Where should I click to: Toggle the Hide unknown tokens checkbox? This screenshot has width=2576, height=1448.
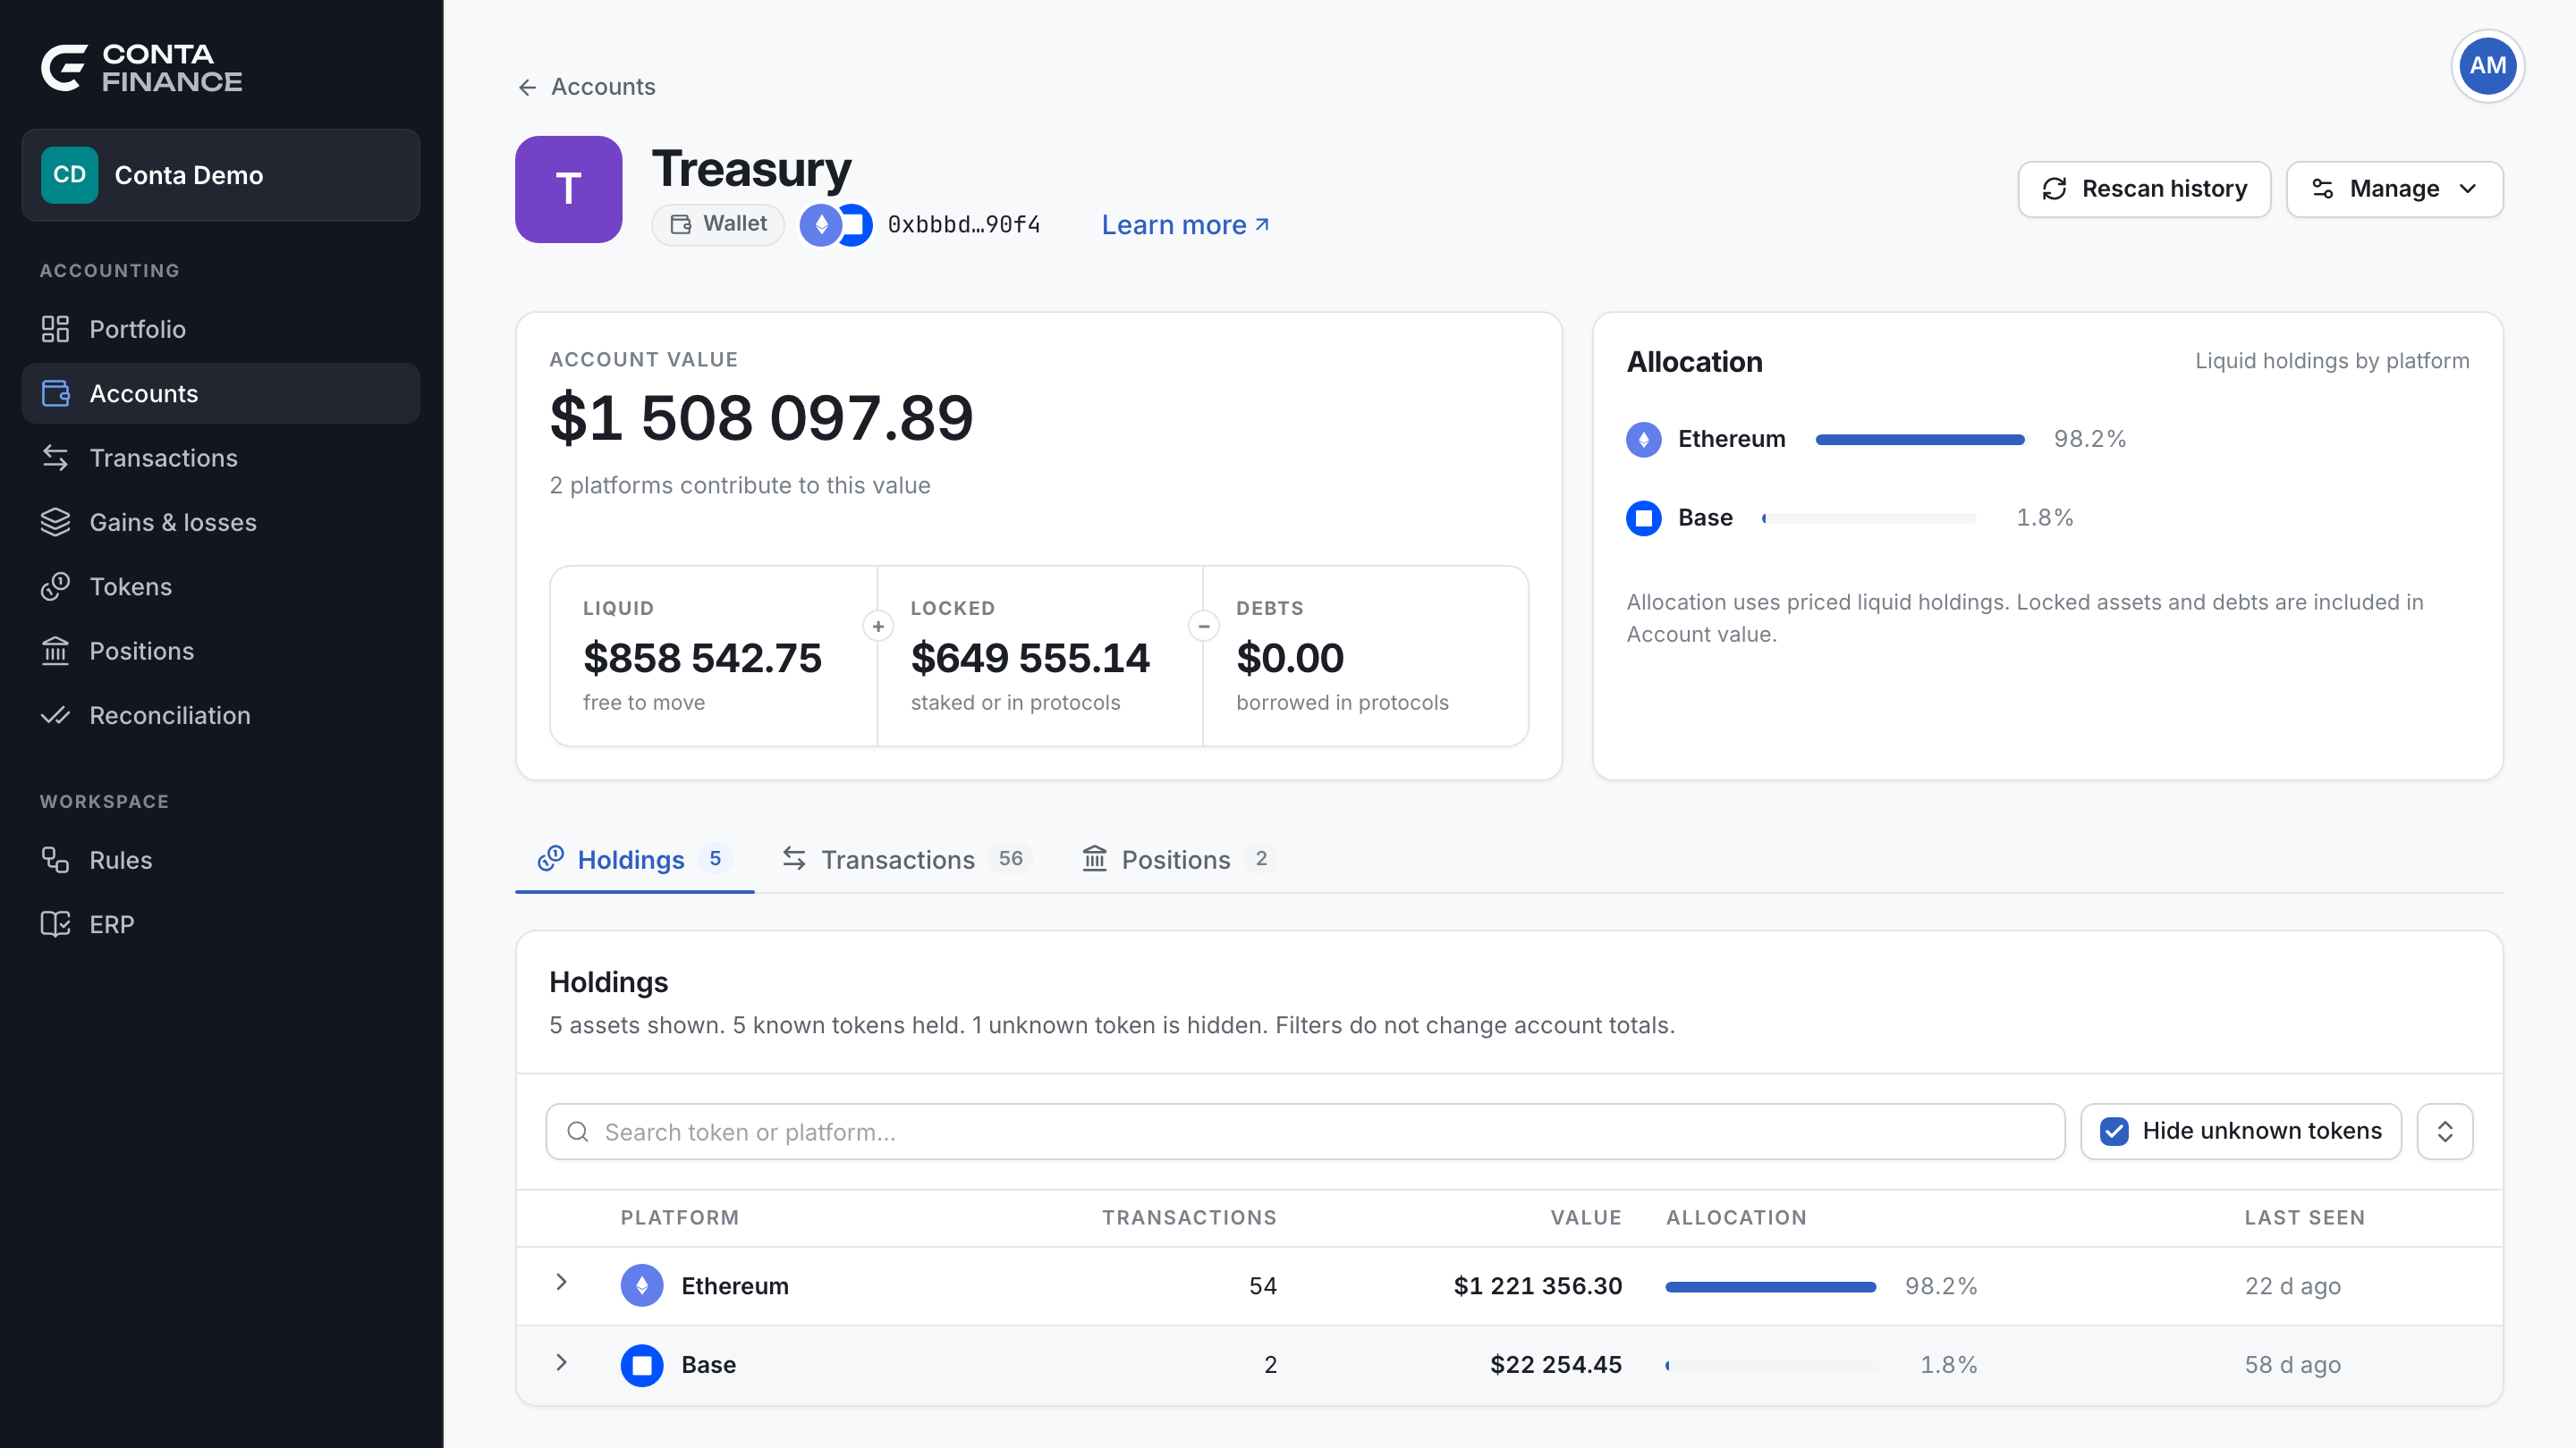[x=2113, y=1132]
